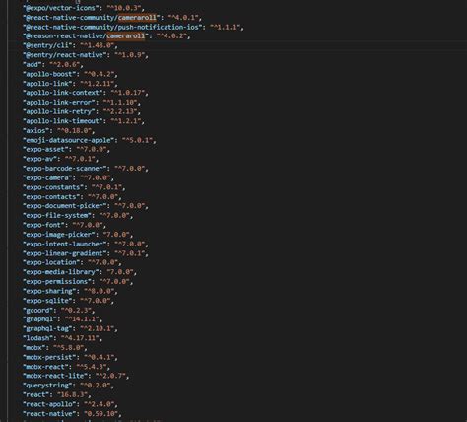Click the "^2.10.1" version value

[x=98, y=328]
